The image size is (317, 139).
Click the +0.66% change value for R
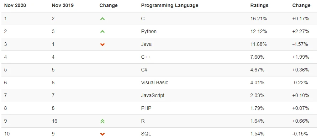301,121
